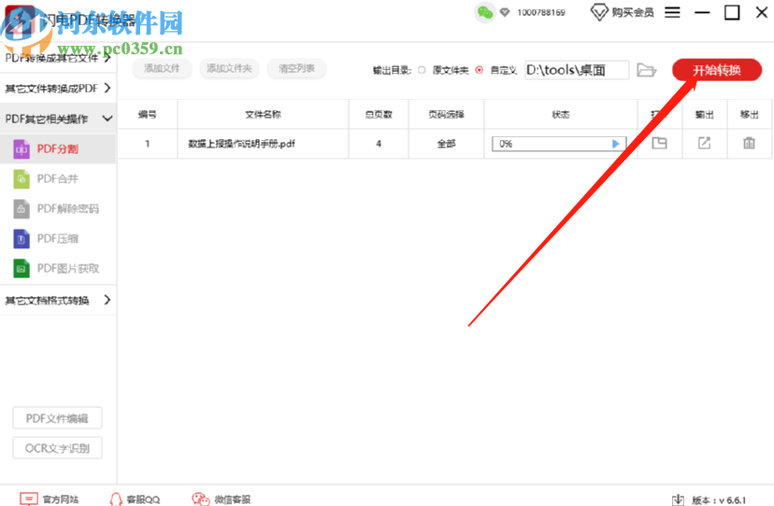Expand 其它文件转换成PDF section
Image resolution: width=774 pixels, height=506 pixels.
coord(58,89)
